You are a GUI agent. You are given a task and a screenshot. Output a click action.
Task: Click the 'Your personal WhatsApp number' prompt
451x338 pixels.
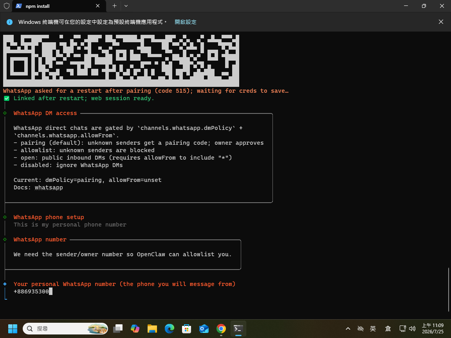coord(124,284)
